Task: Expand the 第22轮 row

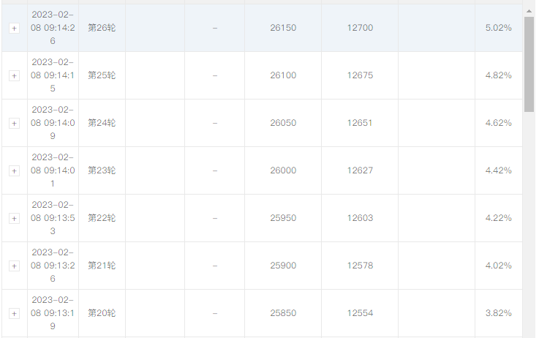Action: pyautogui.click(x=14, y=218)
